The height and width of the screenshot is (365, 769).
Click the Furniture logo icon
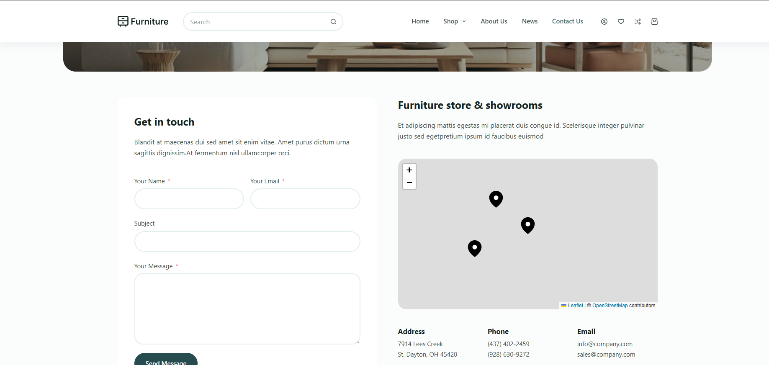point(123,21)
